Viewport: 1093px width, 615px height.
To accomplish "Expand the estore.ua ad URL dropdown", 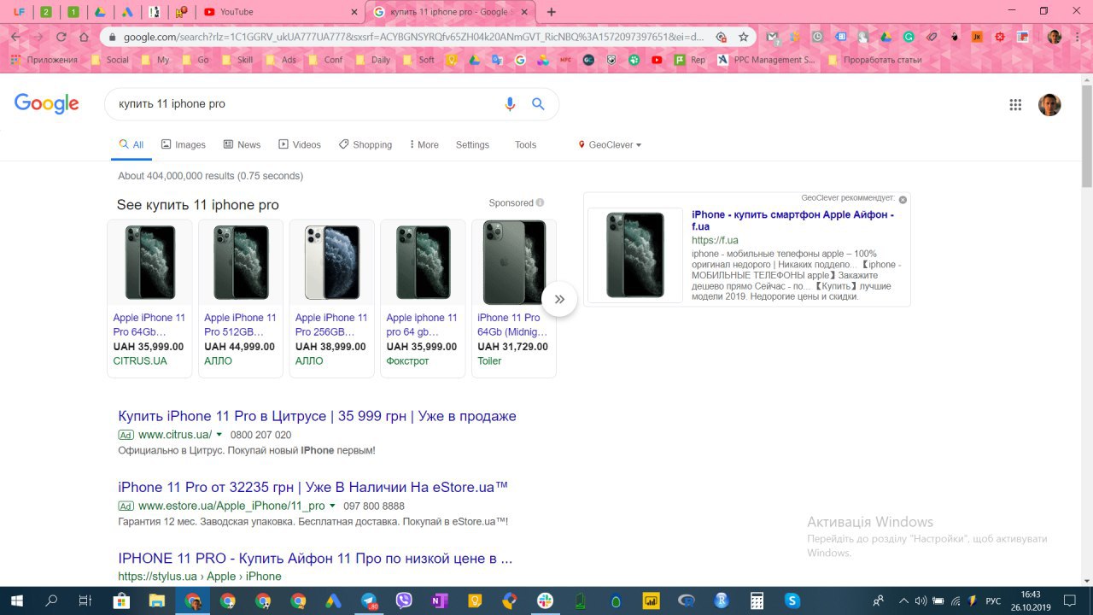I will pos(332,506).
